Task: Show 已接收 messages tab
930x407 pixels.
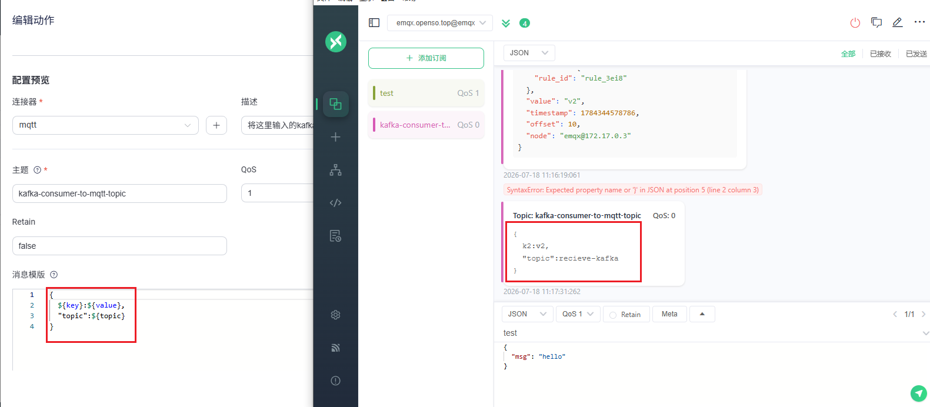Action: (881, 54)
